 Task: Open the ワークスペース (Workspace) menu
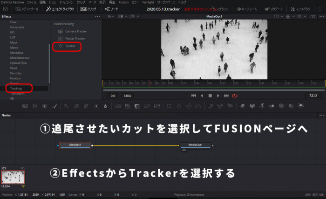pyautogui.click(x=166, y=2)
